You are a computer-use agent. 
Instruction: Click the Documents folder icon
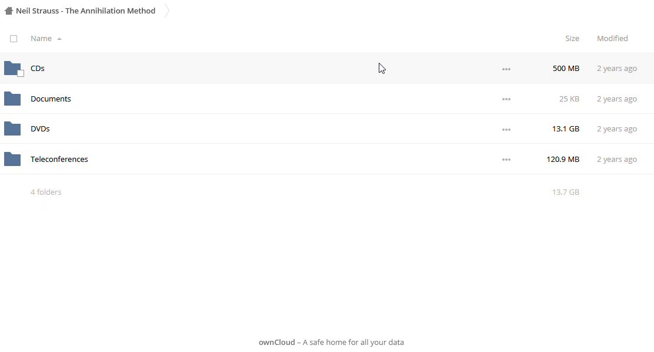(12, 99)
